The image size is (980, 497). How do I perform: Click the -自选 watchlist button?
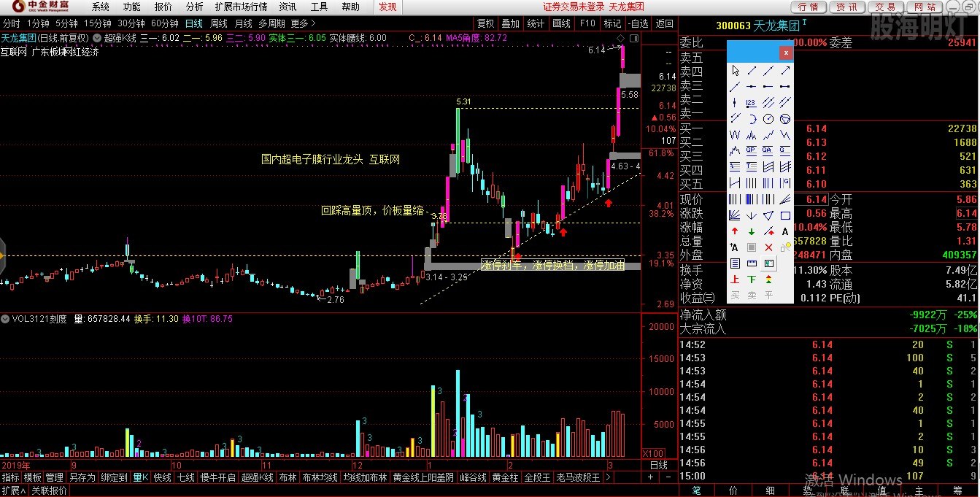pos(638,23)
